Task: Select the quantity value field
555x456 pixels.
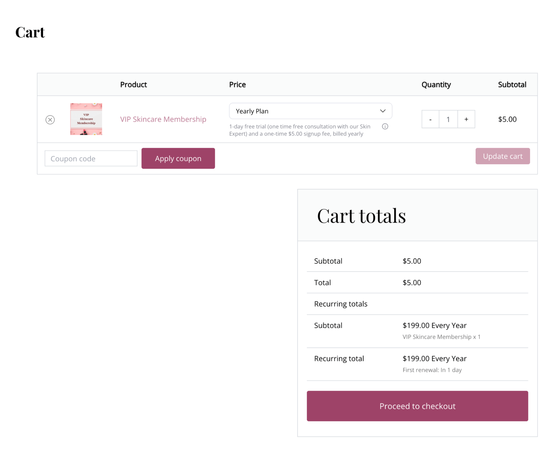Action: click(x=448, y=119)
